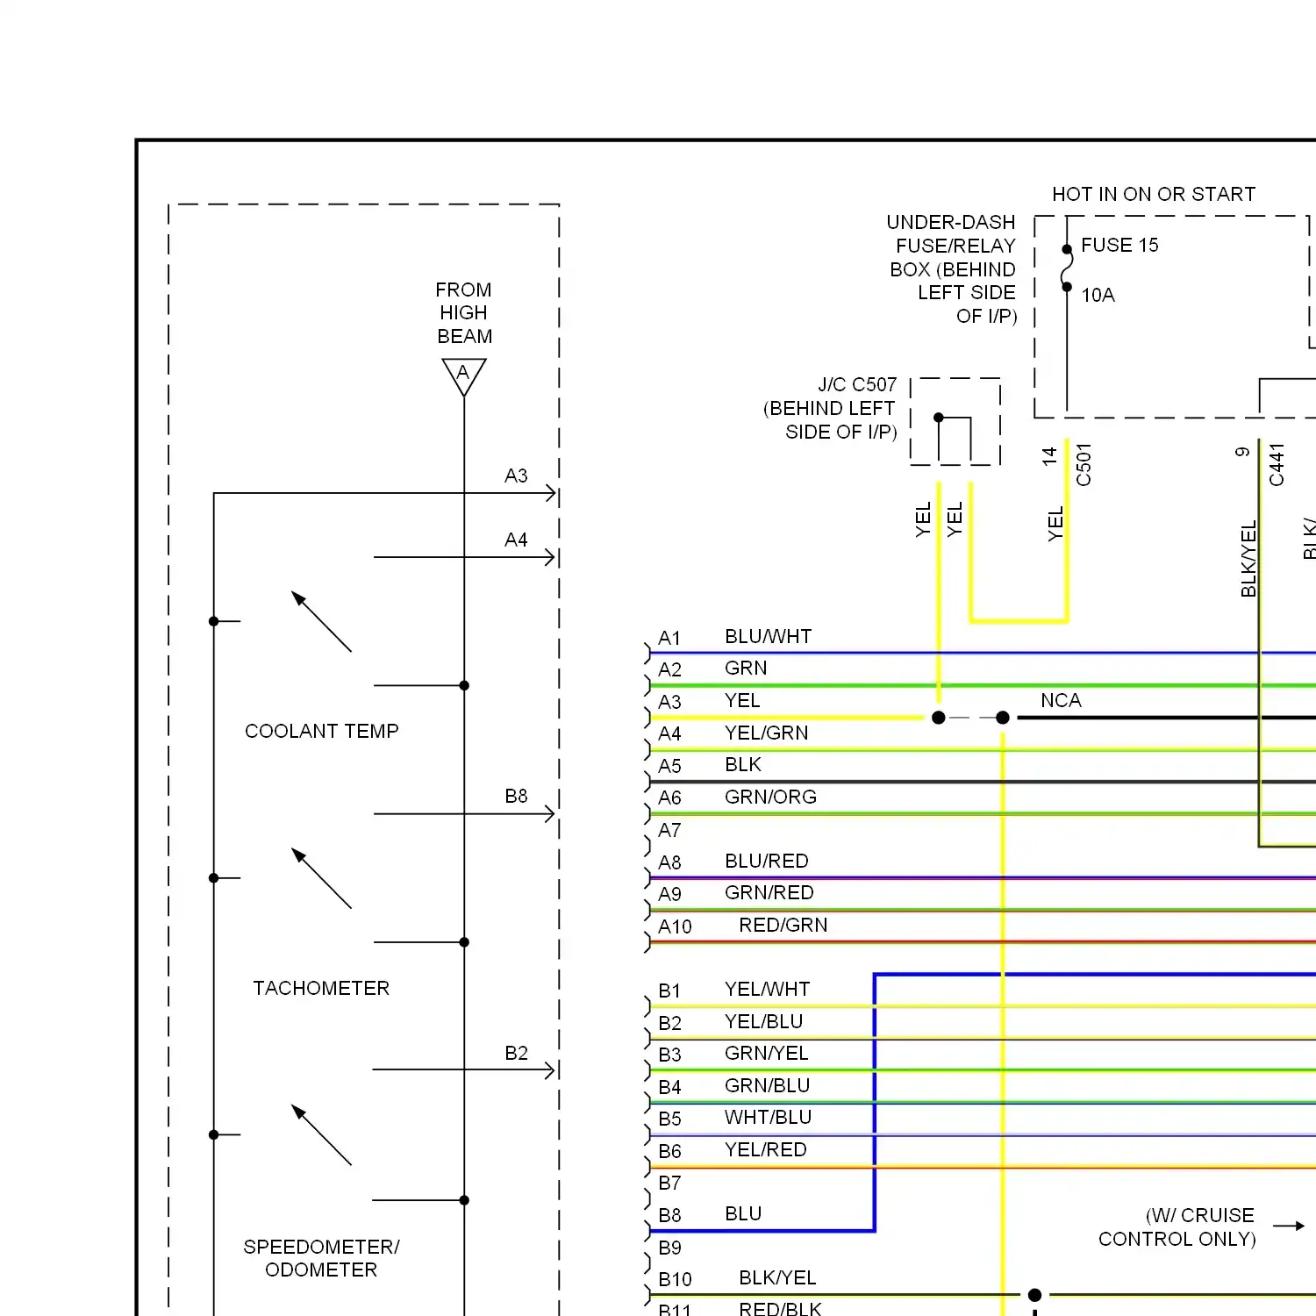The height and width of the screenshot is (1316, 1316).
Task: Click the FUSE 15 label
Action: 1119,245
